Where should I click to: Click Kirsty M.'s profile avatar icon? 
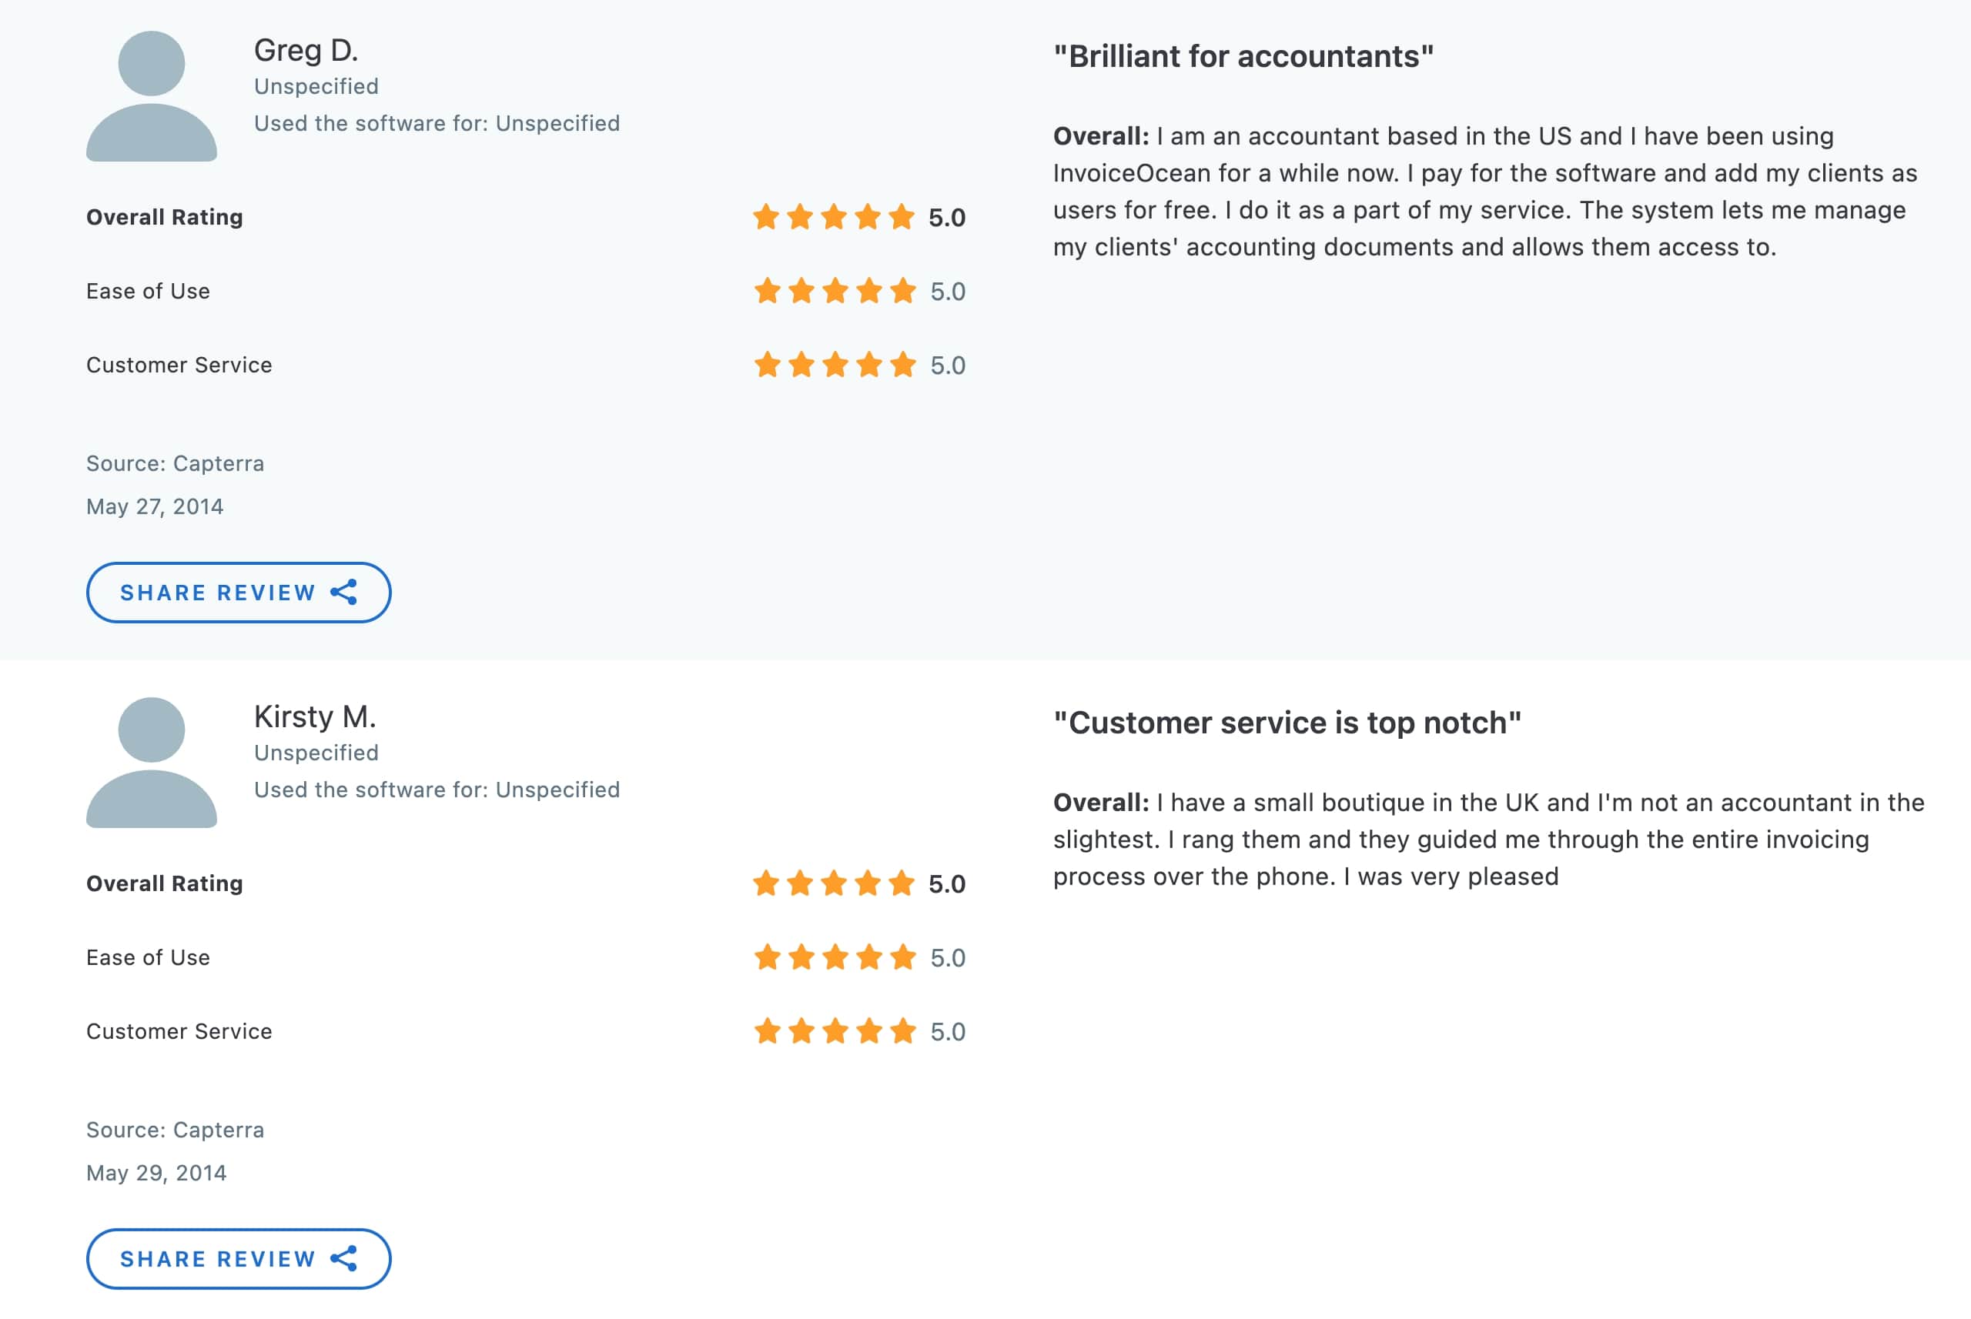[152, 764]
